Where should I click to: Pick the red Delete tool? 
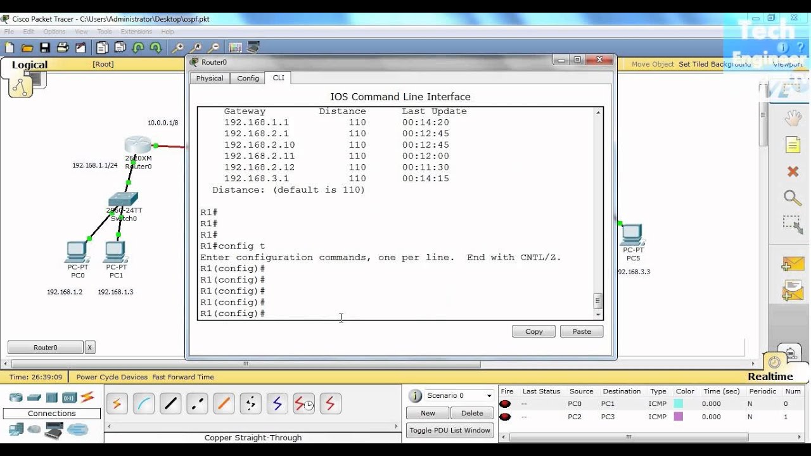click(x=793, y=172)
